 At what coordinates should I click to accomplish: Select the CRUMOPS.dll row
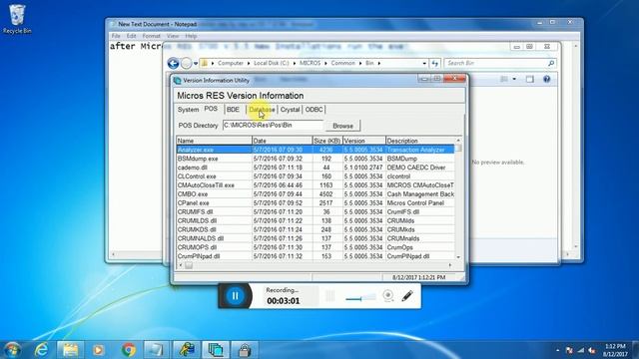coord(316,247)
